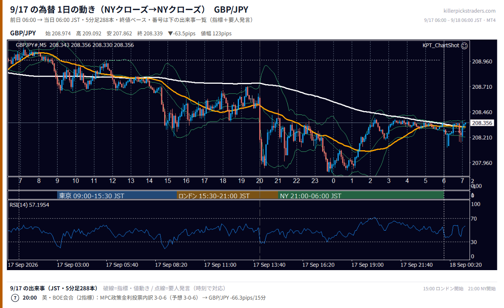The image size is (504, 308).
Task: Click the BOE meeting MPC vote event description
Action: click(154, 298)
